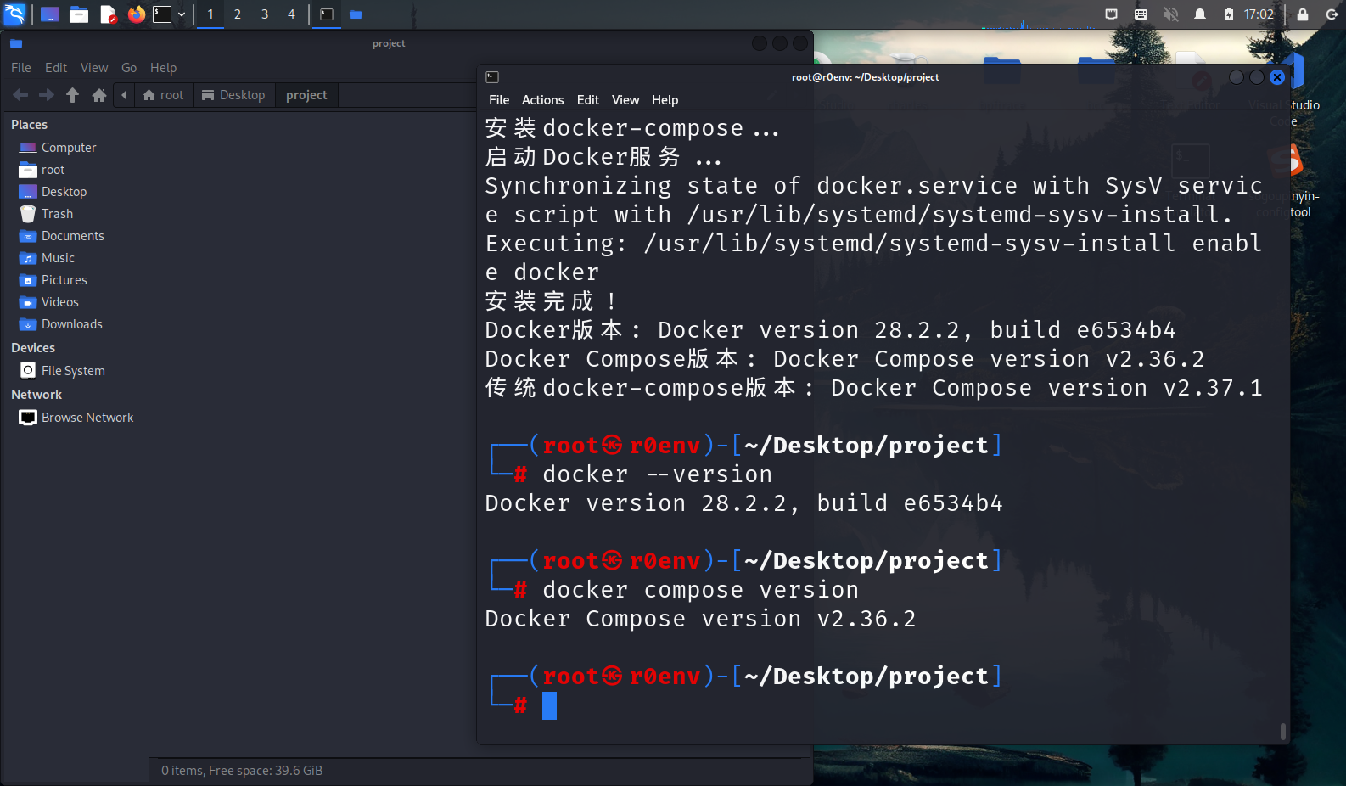Click the terminal window title icon
Screen dimensions: 1346x786
(492, 77)
